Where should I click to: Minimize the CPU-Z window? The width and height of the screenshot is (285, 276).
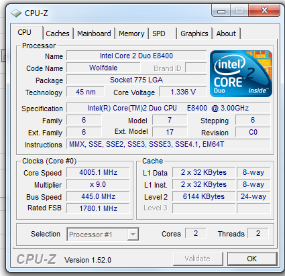221,11
